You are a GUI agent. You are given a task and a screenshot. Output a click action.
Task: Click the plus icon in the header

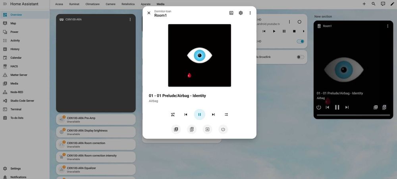pos(364,4)
